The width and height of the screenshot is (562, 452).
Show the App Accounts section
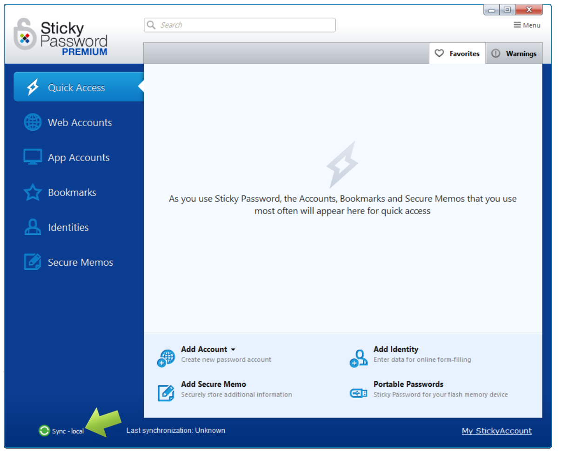pos(79,157)
